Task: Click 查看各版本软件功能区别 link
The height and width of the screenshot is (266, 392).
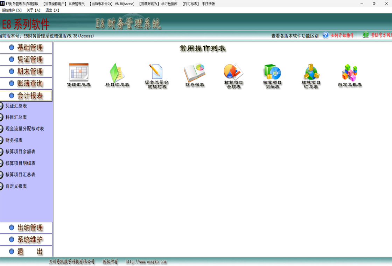Action: click(295, 36)
